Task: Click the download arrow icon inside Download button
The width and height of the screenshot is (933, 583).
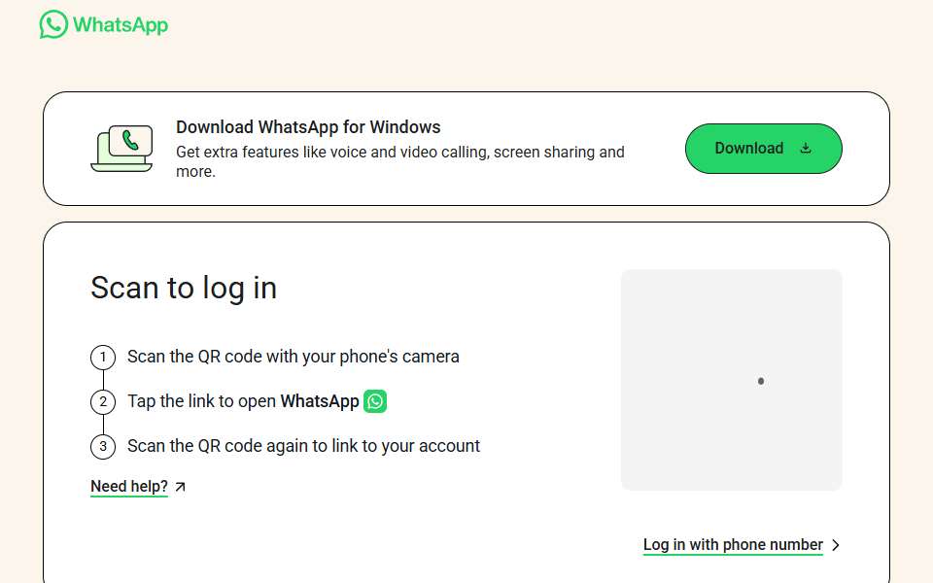Action: coord(806,148)
